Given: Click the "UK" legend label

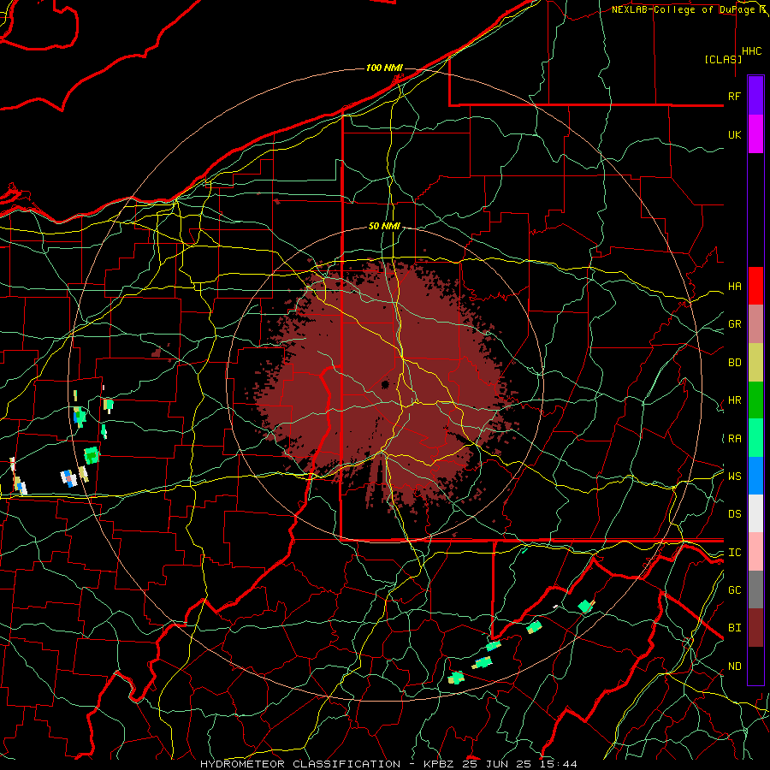Looking at the screenshot, I should click(734, 134).
